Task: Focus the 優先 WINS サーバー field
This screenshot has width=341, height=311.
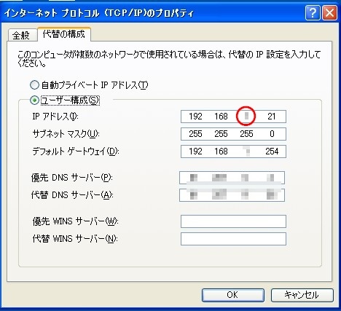Action: 233,221
